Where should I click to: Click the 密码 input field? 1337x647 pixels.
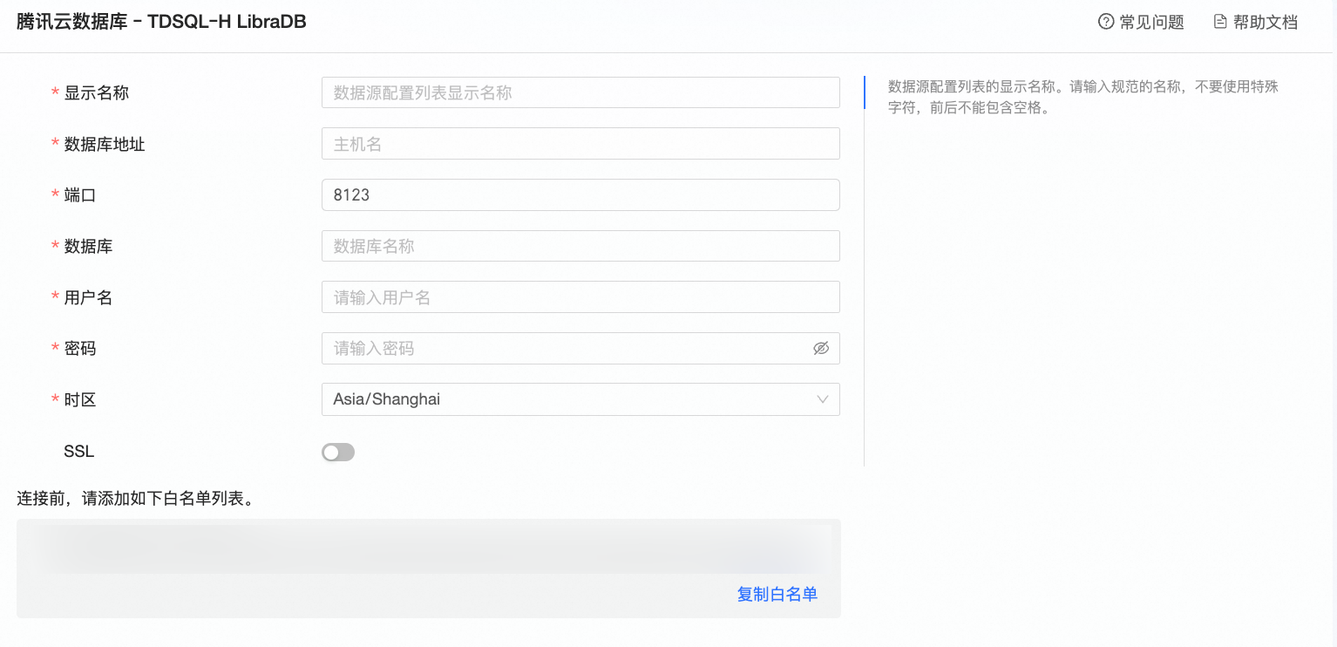point(580,348)
